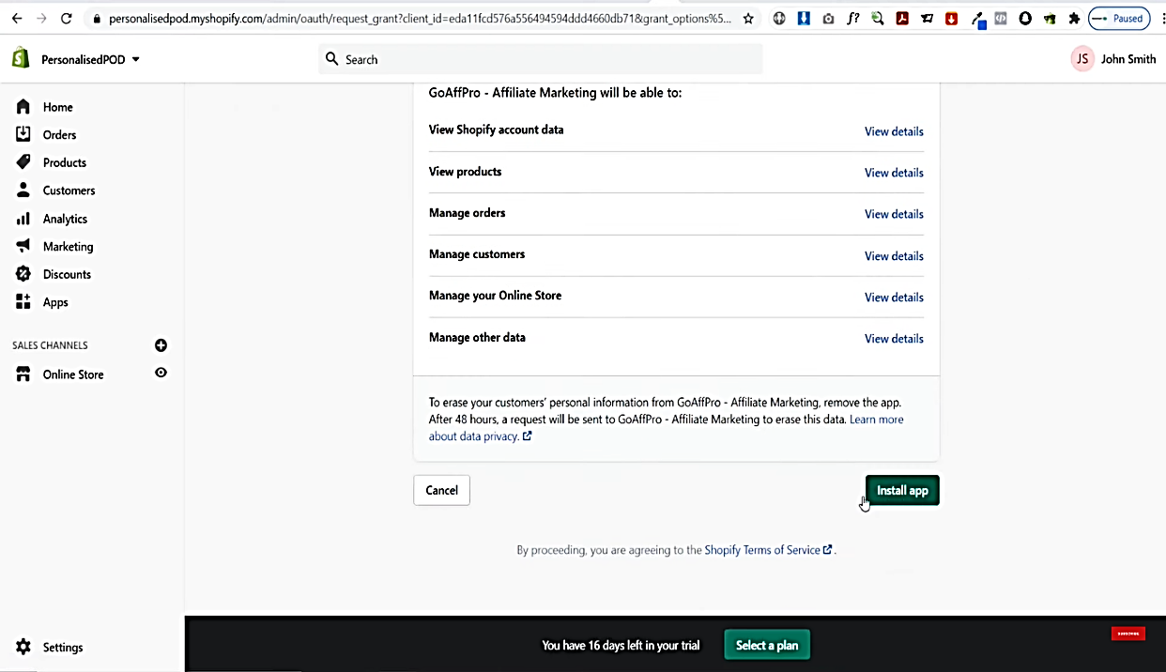Click the Orders inbox icon
The width and height of the screenshot is (1166, 672).
point(23,134)
